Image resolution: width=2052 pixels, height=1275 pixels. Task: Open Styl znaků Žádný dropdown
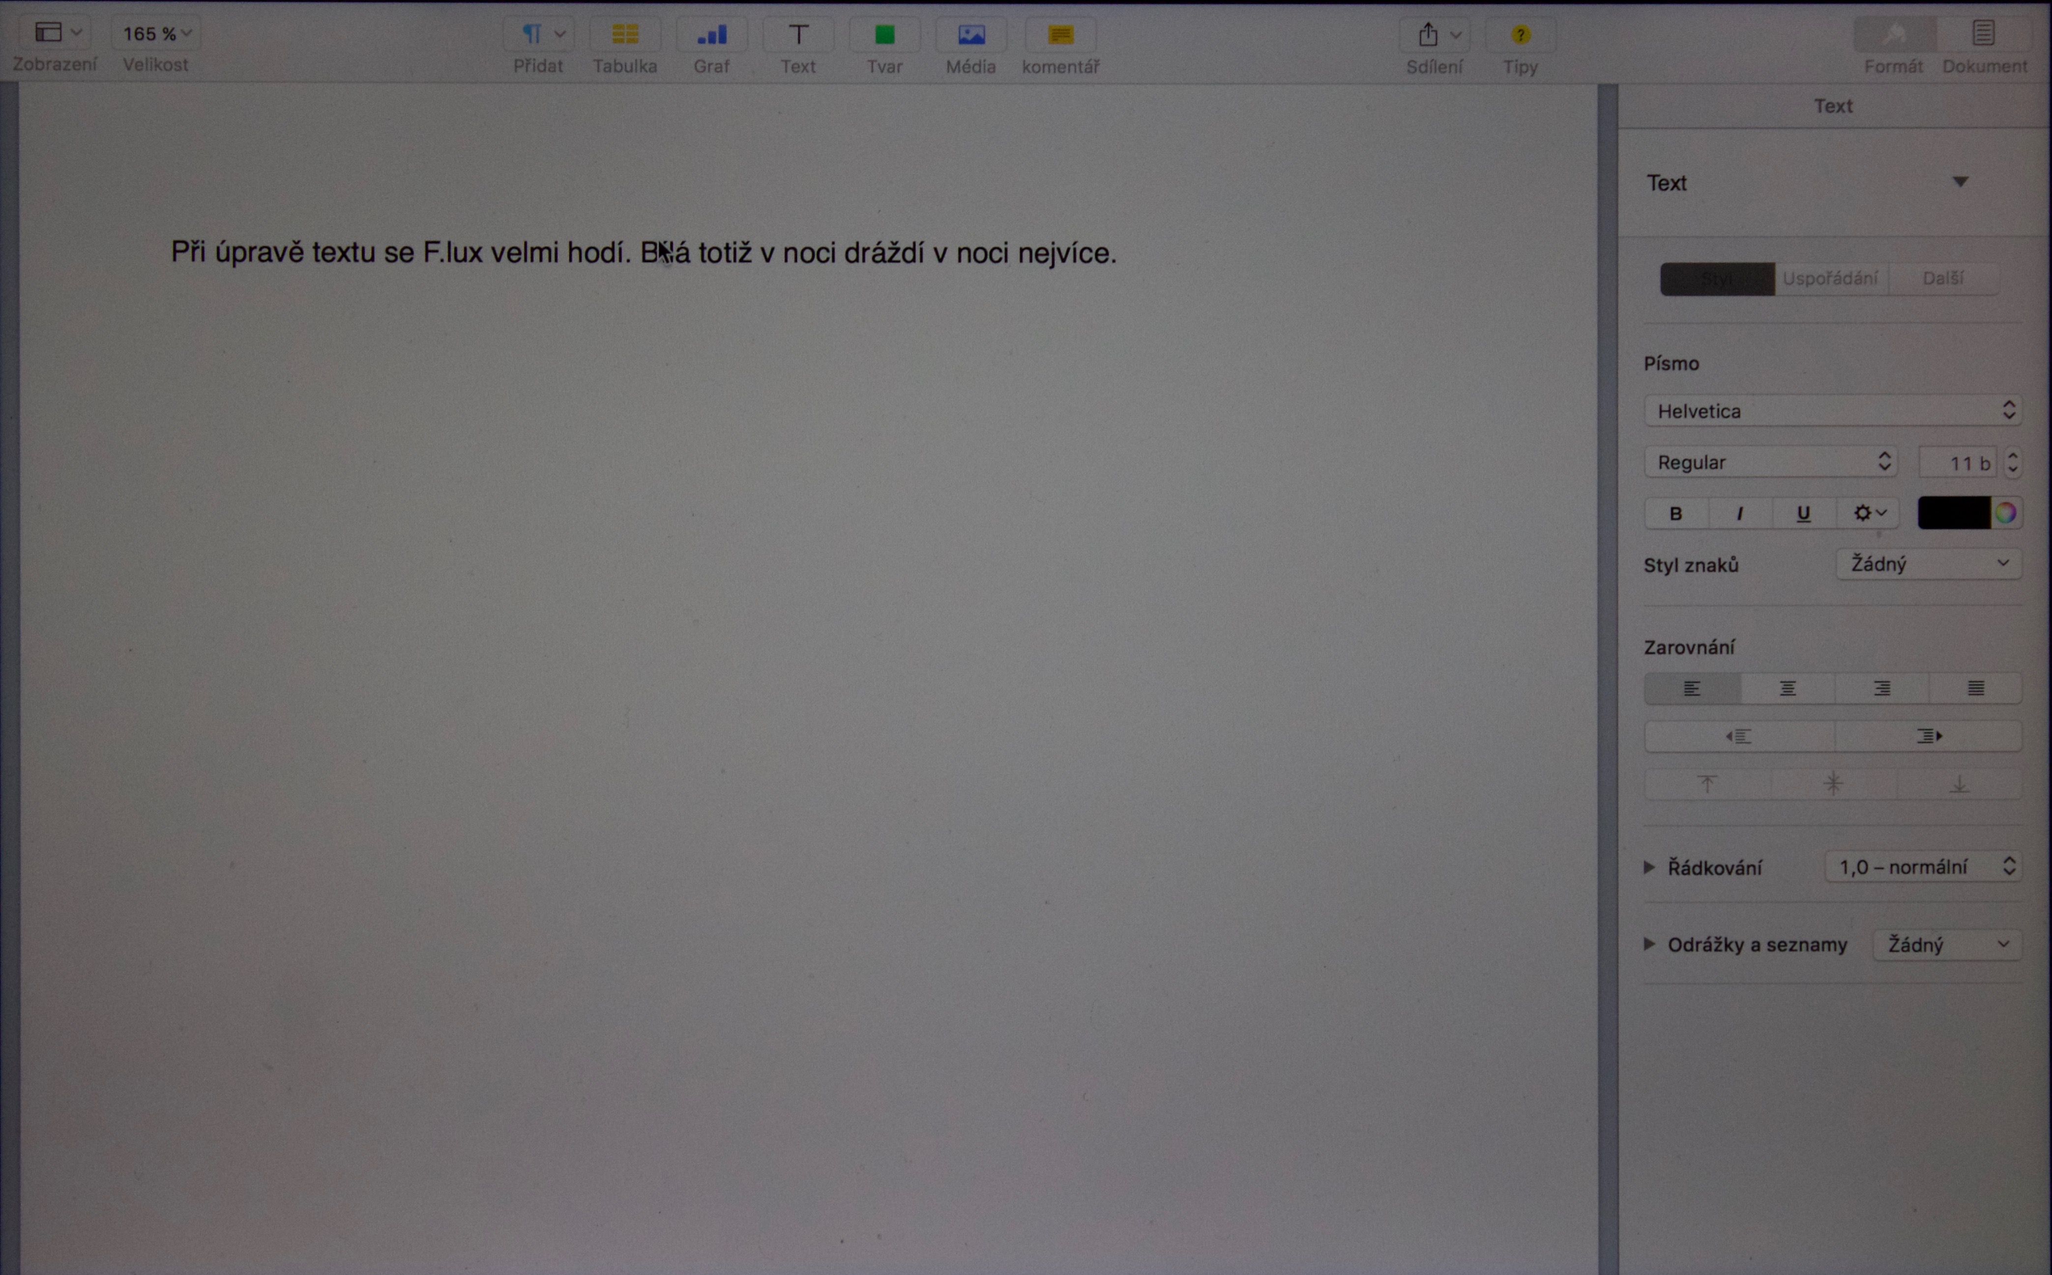pos(1928,564)
